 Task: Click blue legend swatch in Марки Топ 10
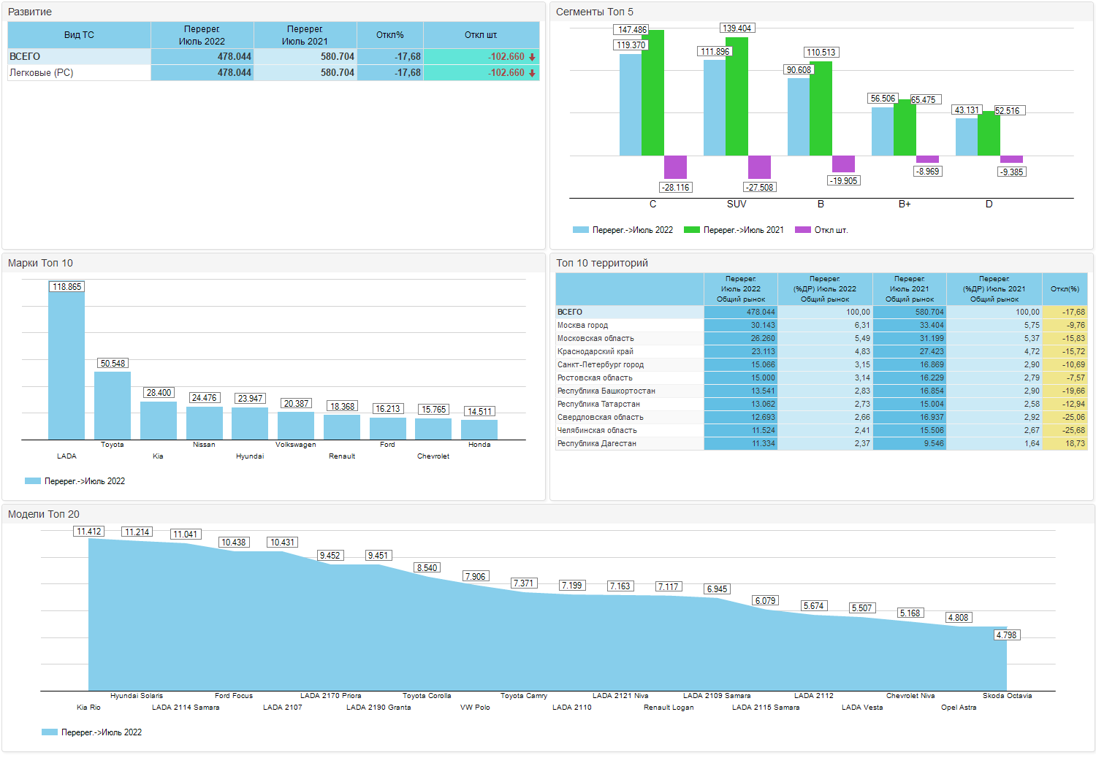click(x=33, y=481)
